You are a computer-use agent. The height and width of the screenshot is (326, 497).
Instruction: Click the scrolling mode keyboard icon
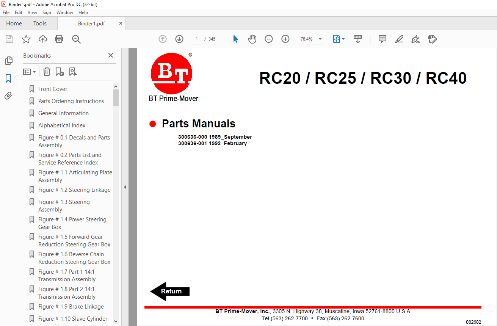pos(358,39)
